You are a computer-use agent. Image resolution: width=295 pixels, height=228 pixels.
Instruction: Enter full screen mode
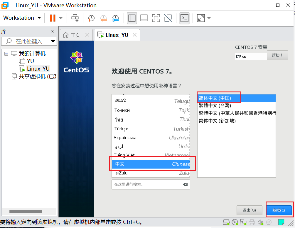pos(156,18)
